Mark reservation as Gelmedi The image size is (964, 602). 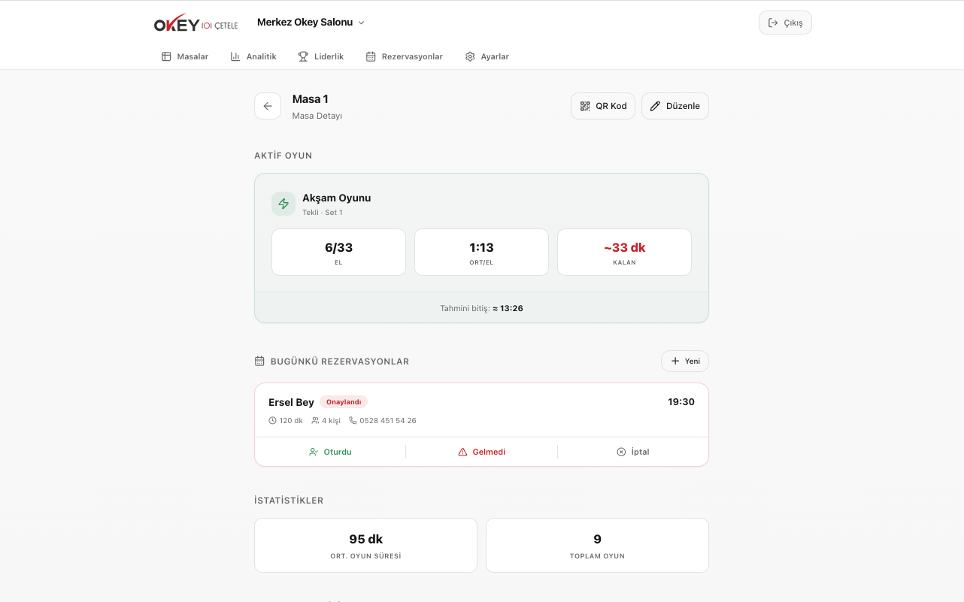click(481, 452)
